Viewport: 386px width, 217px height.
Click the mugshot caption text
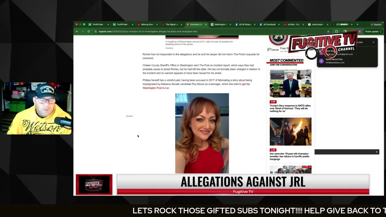[199, 43]
